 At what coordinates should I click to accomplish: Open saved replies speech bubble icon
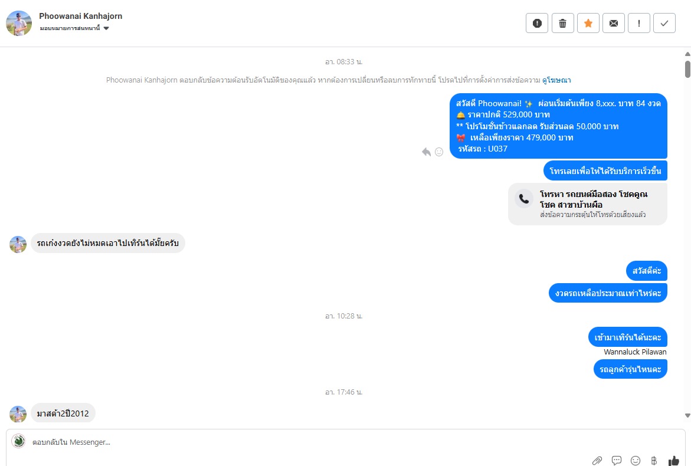617,460
